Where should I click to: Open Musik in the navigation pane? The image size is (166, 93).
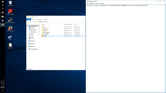coord(32,36)
